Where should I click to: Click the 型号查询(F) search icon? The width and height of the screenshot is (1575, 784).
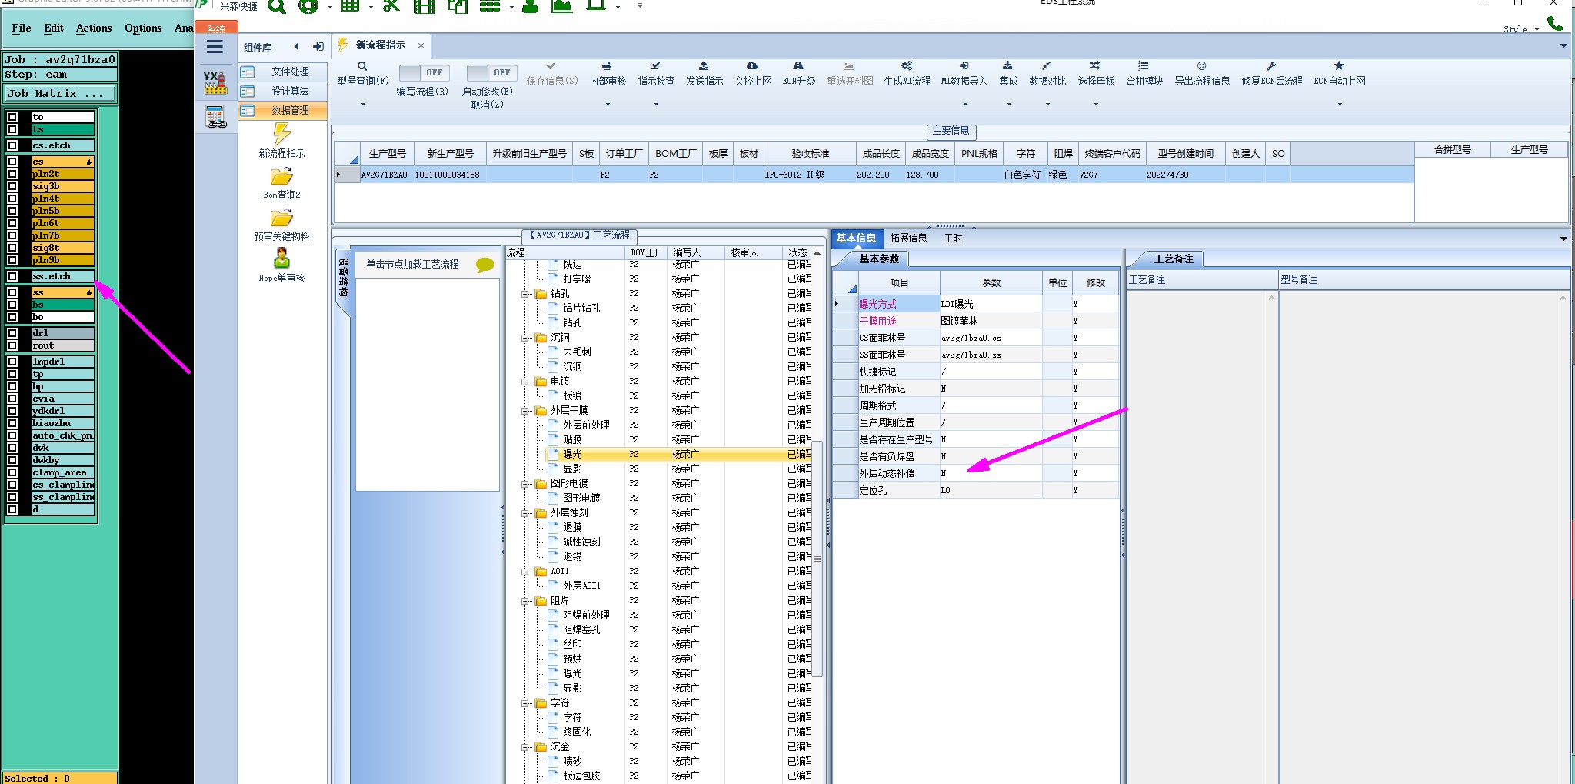[x=362, y=66]
